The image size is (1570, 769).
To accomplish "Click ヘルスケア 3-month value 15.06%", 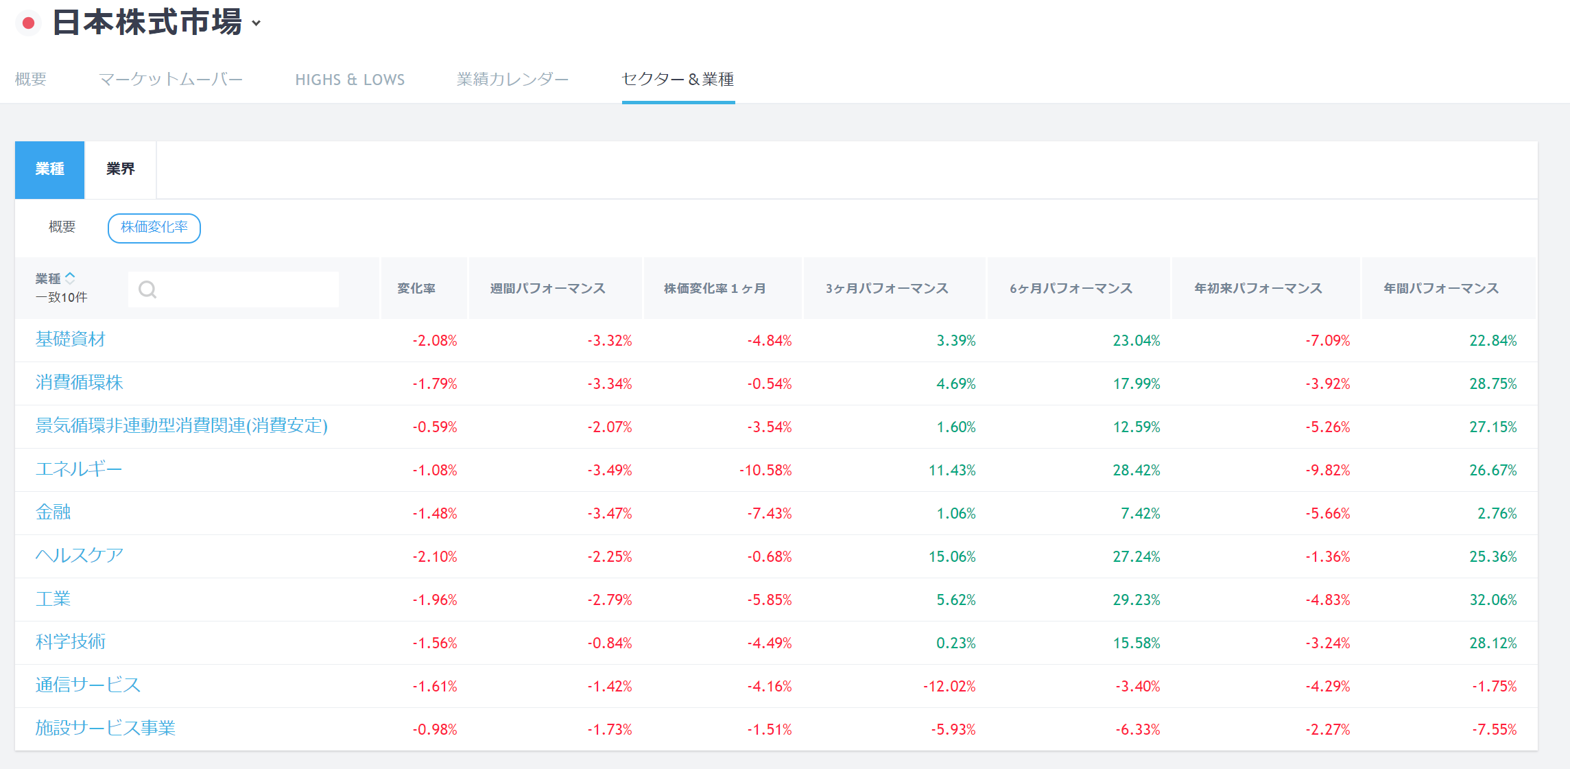I will click(x=952, y=557).
